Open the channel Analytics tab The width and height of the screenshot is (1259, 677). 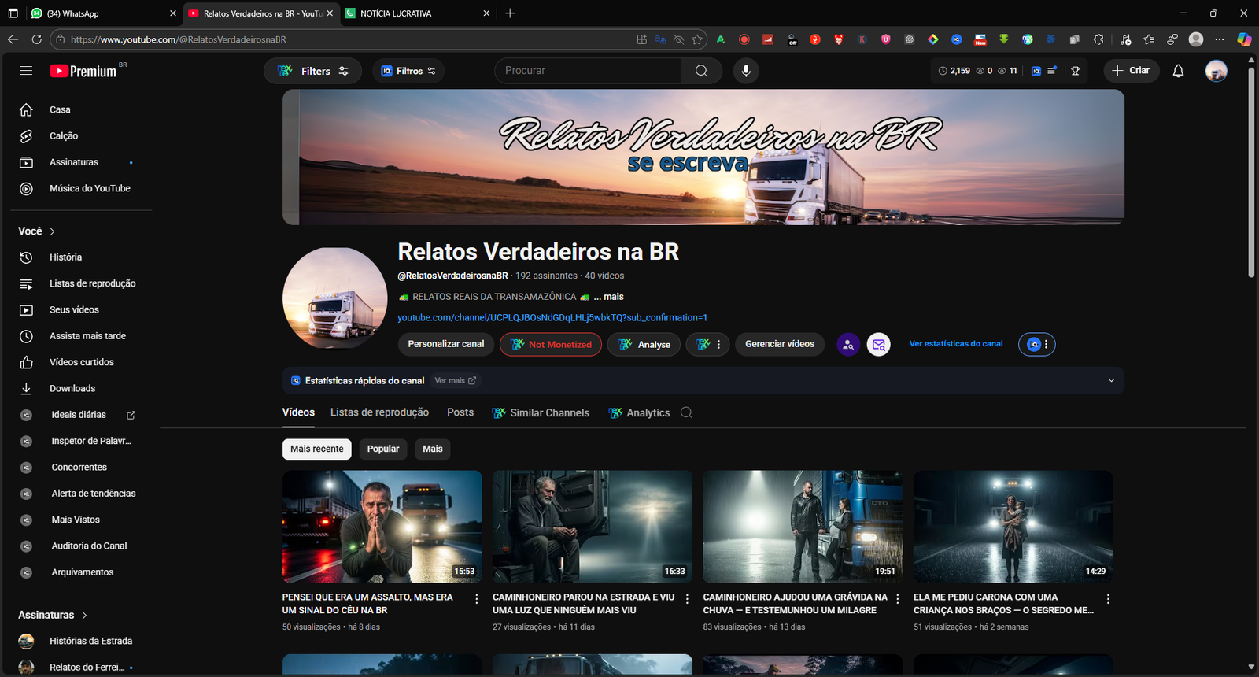640,412
